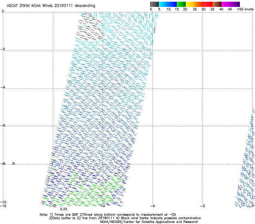Click the brown 35-40 knots legend color
Screen dimensions: 255x224
(x=217, y=4)
